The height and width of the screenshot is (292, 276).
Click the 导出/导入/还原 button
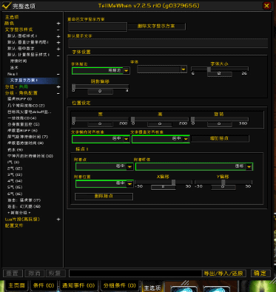point(223,274)
